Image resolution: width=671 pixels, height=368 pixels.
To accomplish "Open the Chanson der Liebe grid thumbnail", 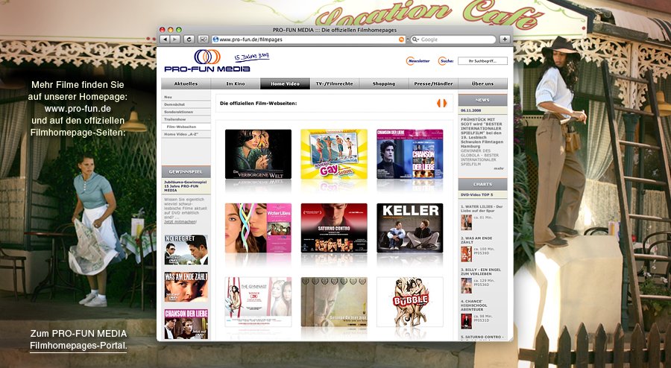I will (410, 154).
